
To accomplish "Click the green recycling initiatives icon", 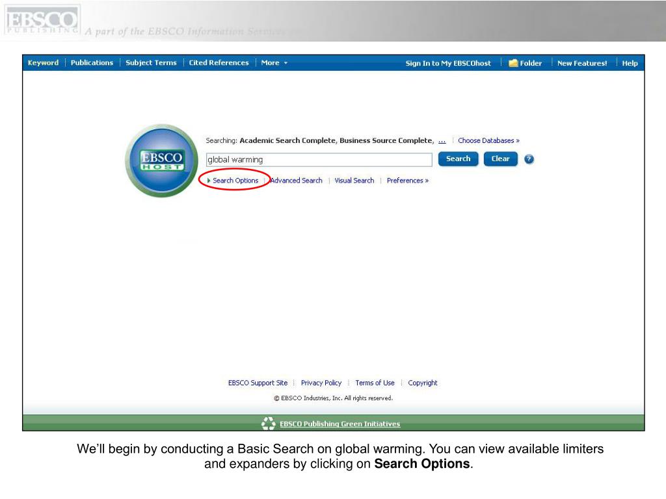I will point(269,424).
